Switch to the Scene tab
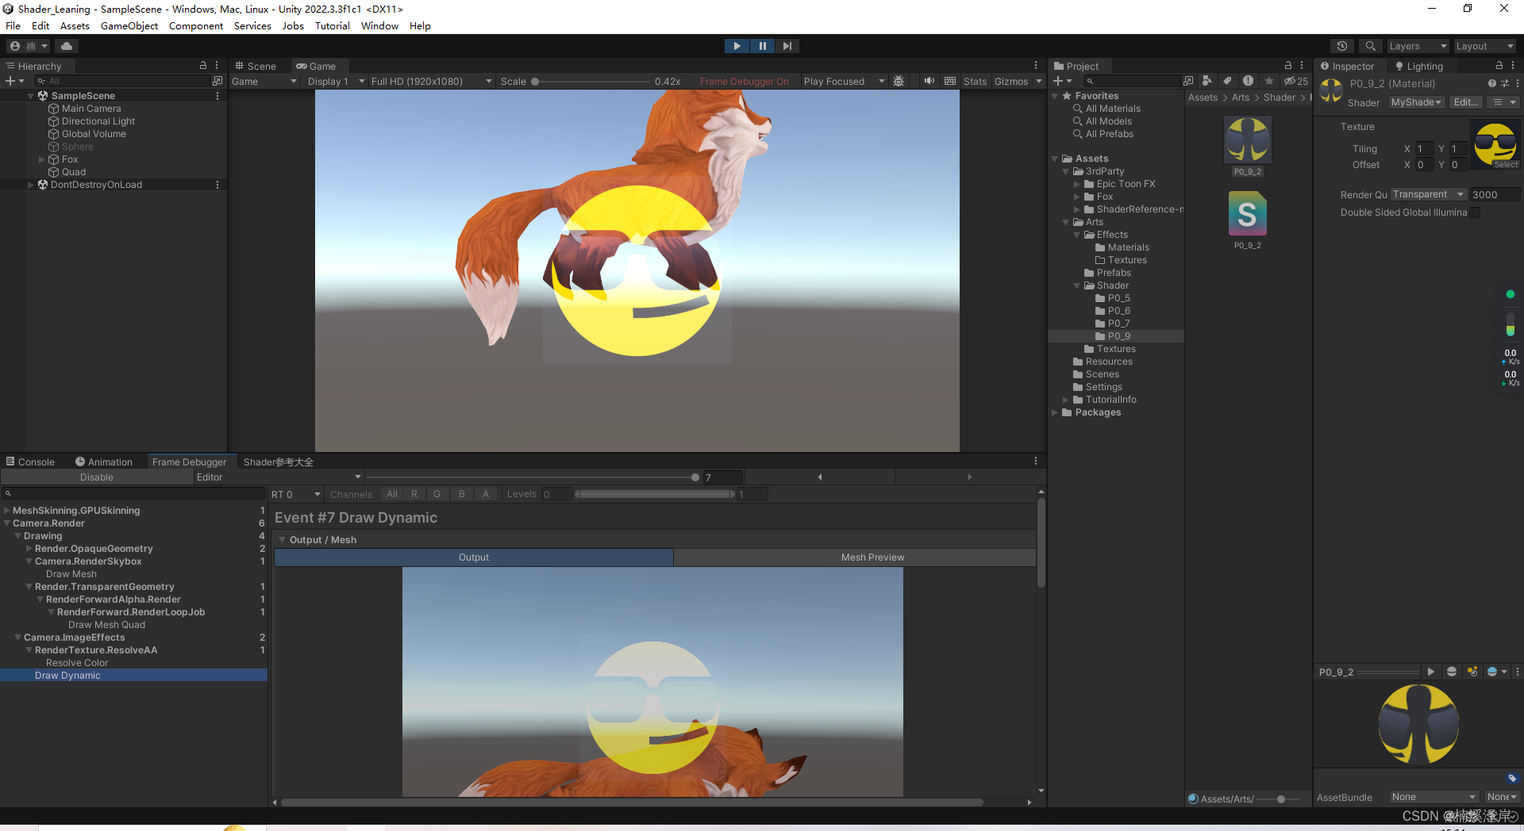Image resolution: width=1524 pixels, height=831 pixels. pos(256,66)
